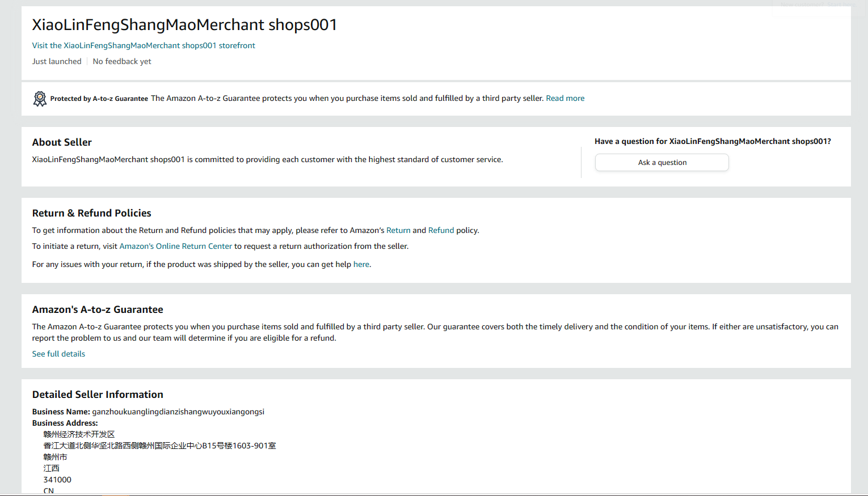Viewport: 868px width, 496px height.
Task: Click the About Seller heading
Action: click(x=62, y=142)
